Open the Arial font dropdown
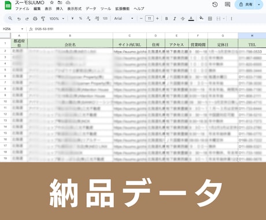 point(124,19)
